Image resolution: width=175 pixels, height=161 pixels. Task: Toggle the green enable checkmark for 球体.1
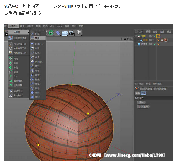click(x=155, y=44)
